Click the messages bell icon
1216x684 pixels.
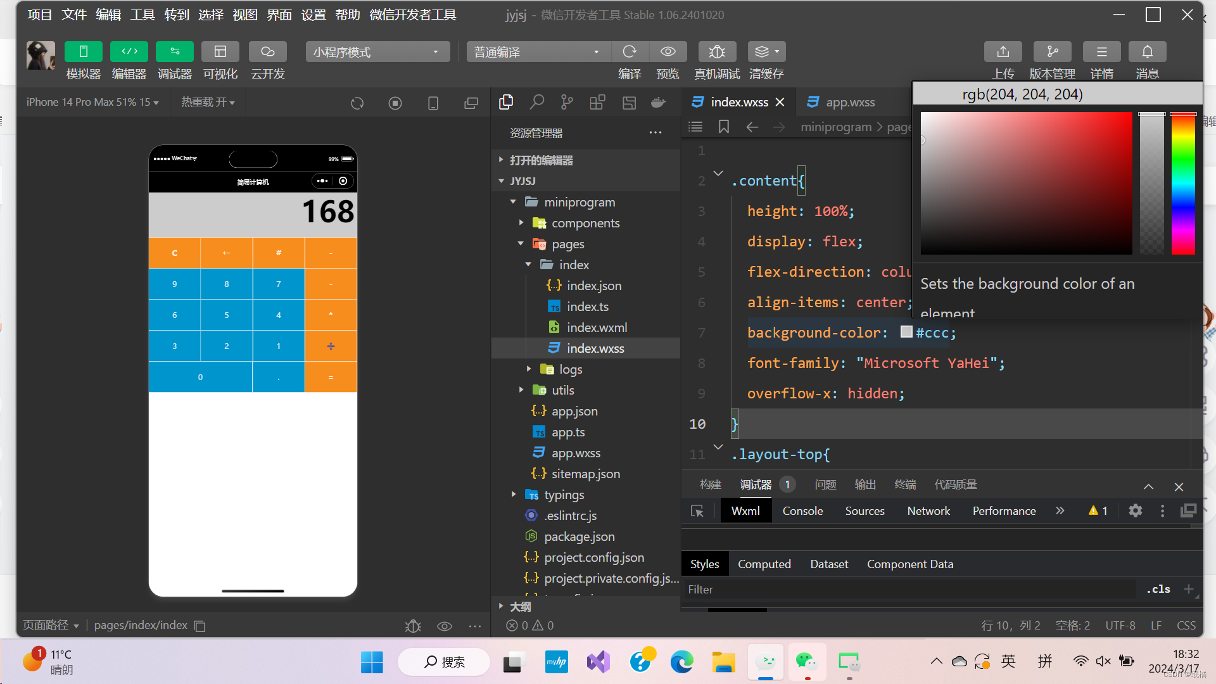tap(1147, 52)
